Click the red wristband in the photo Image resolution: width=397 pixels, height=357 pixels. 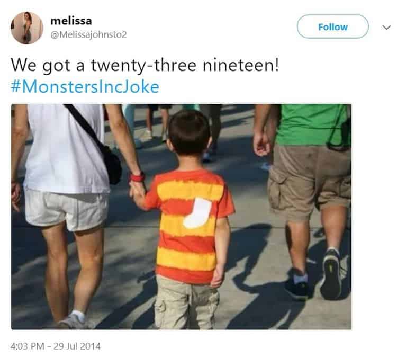[x=137, y=177]
